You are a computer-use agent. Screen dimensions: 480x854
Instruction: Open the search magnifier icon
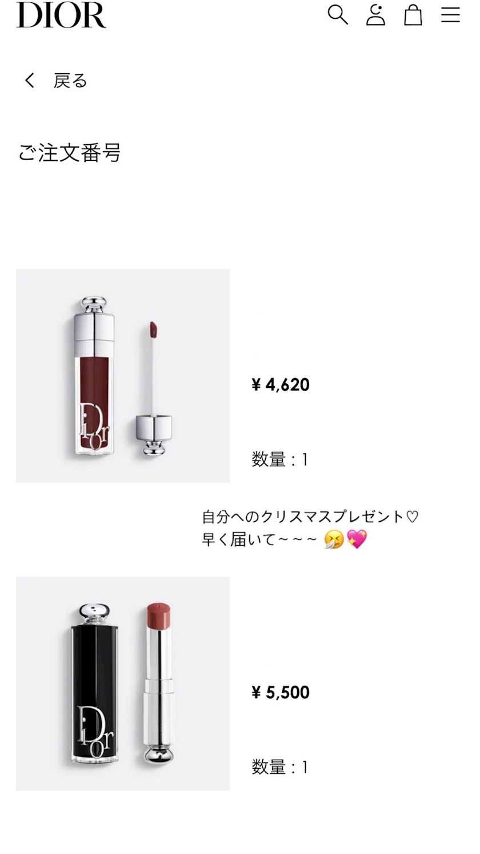[338, 15]
